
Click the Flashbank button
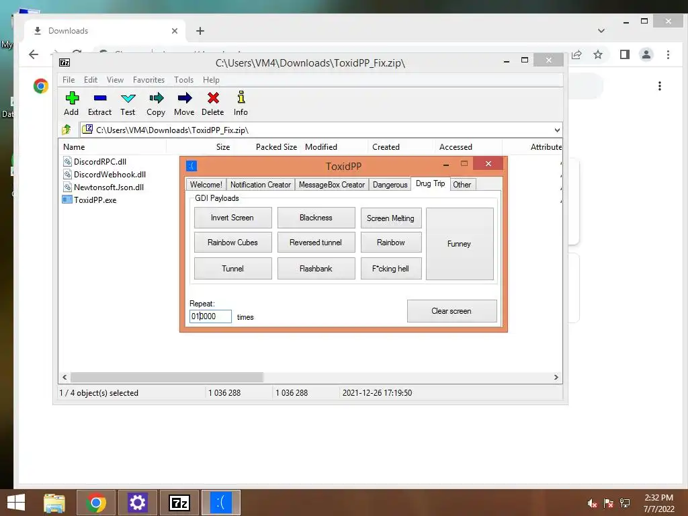[x=316, y=269]
